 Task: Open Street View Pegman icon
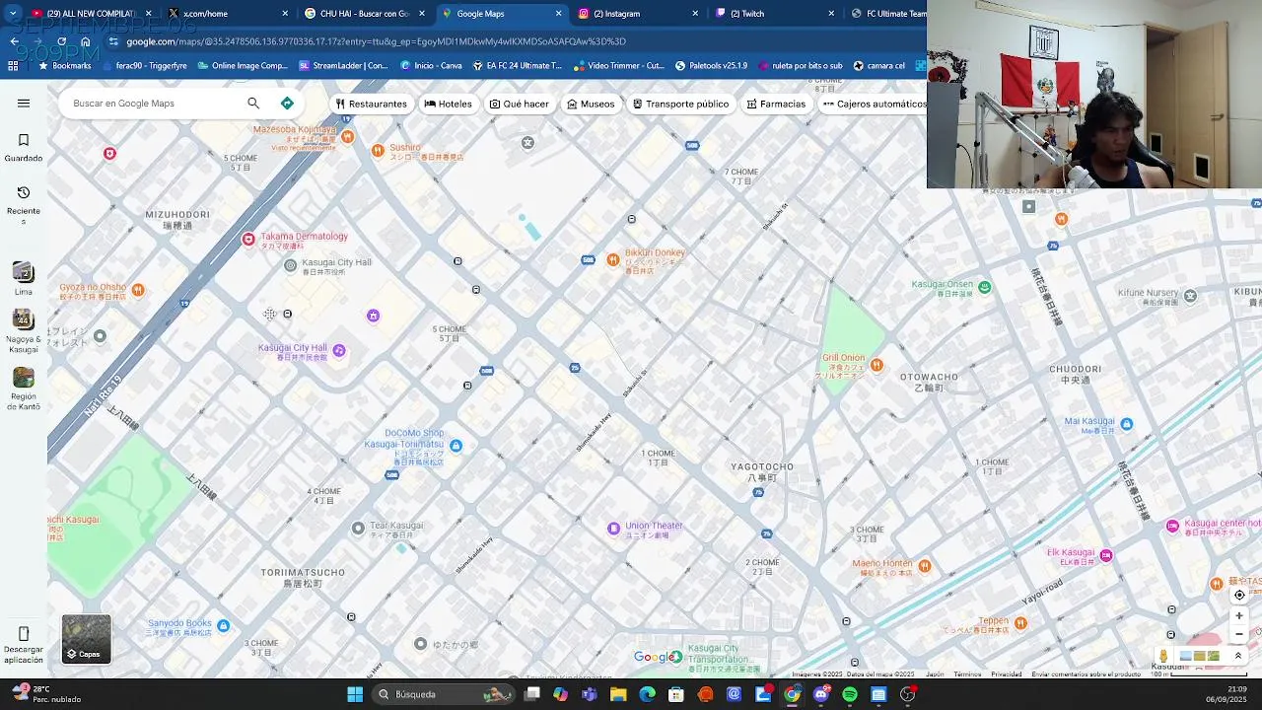click(x=1163, y=656)
